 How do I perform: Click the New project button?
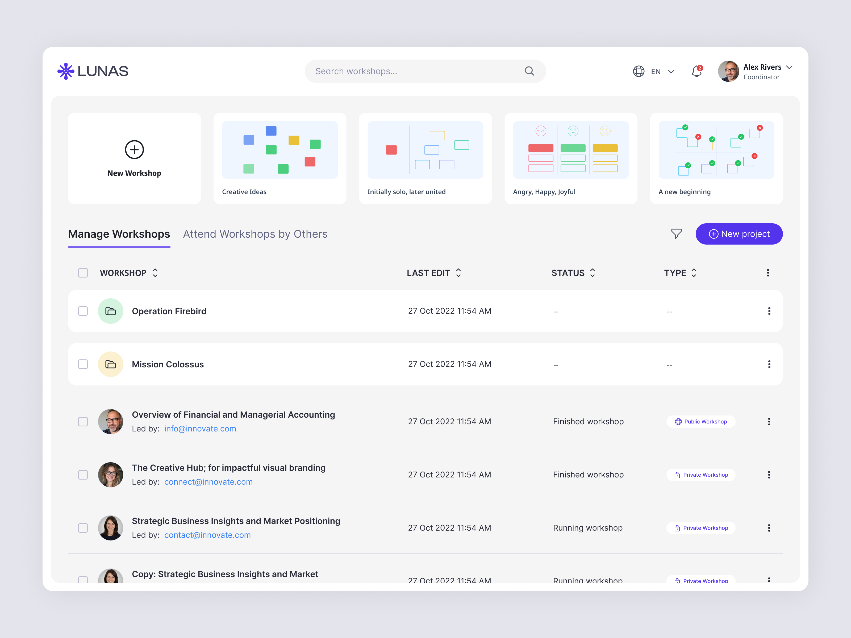739,234
